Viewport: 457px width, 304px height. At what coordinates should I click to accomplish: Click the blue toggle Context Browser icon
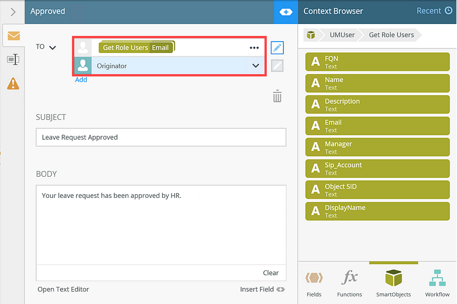coord(286,11)
